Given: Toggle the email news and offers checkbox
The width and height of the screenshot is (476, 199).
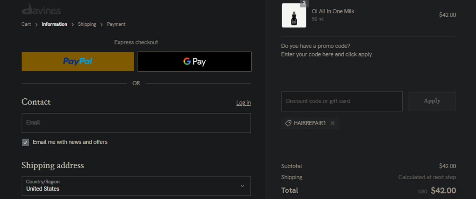Looking at the screenshot, I should tap(26, 142).
